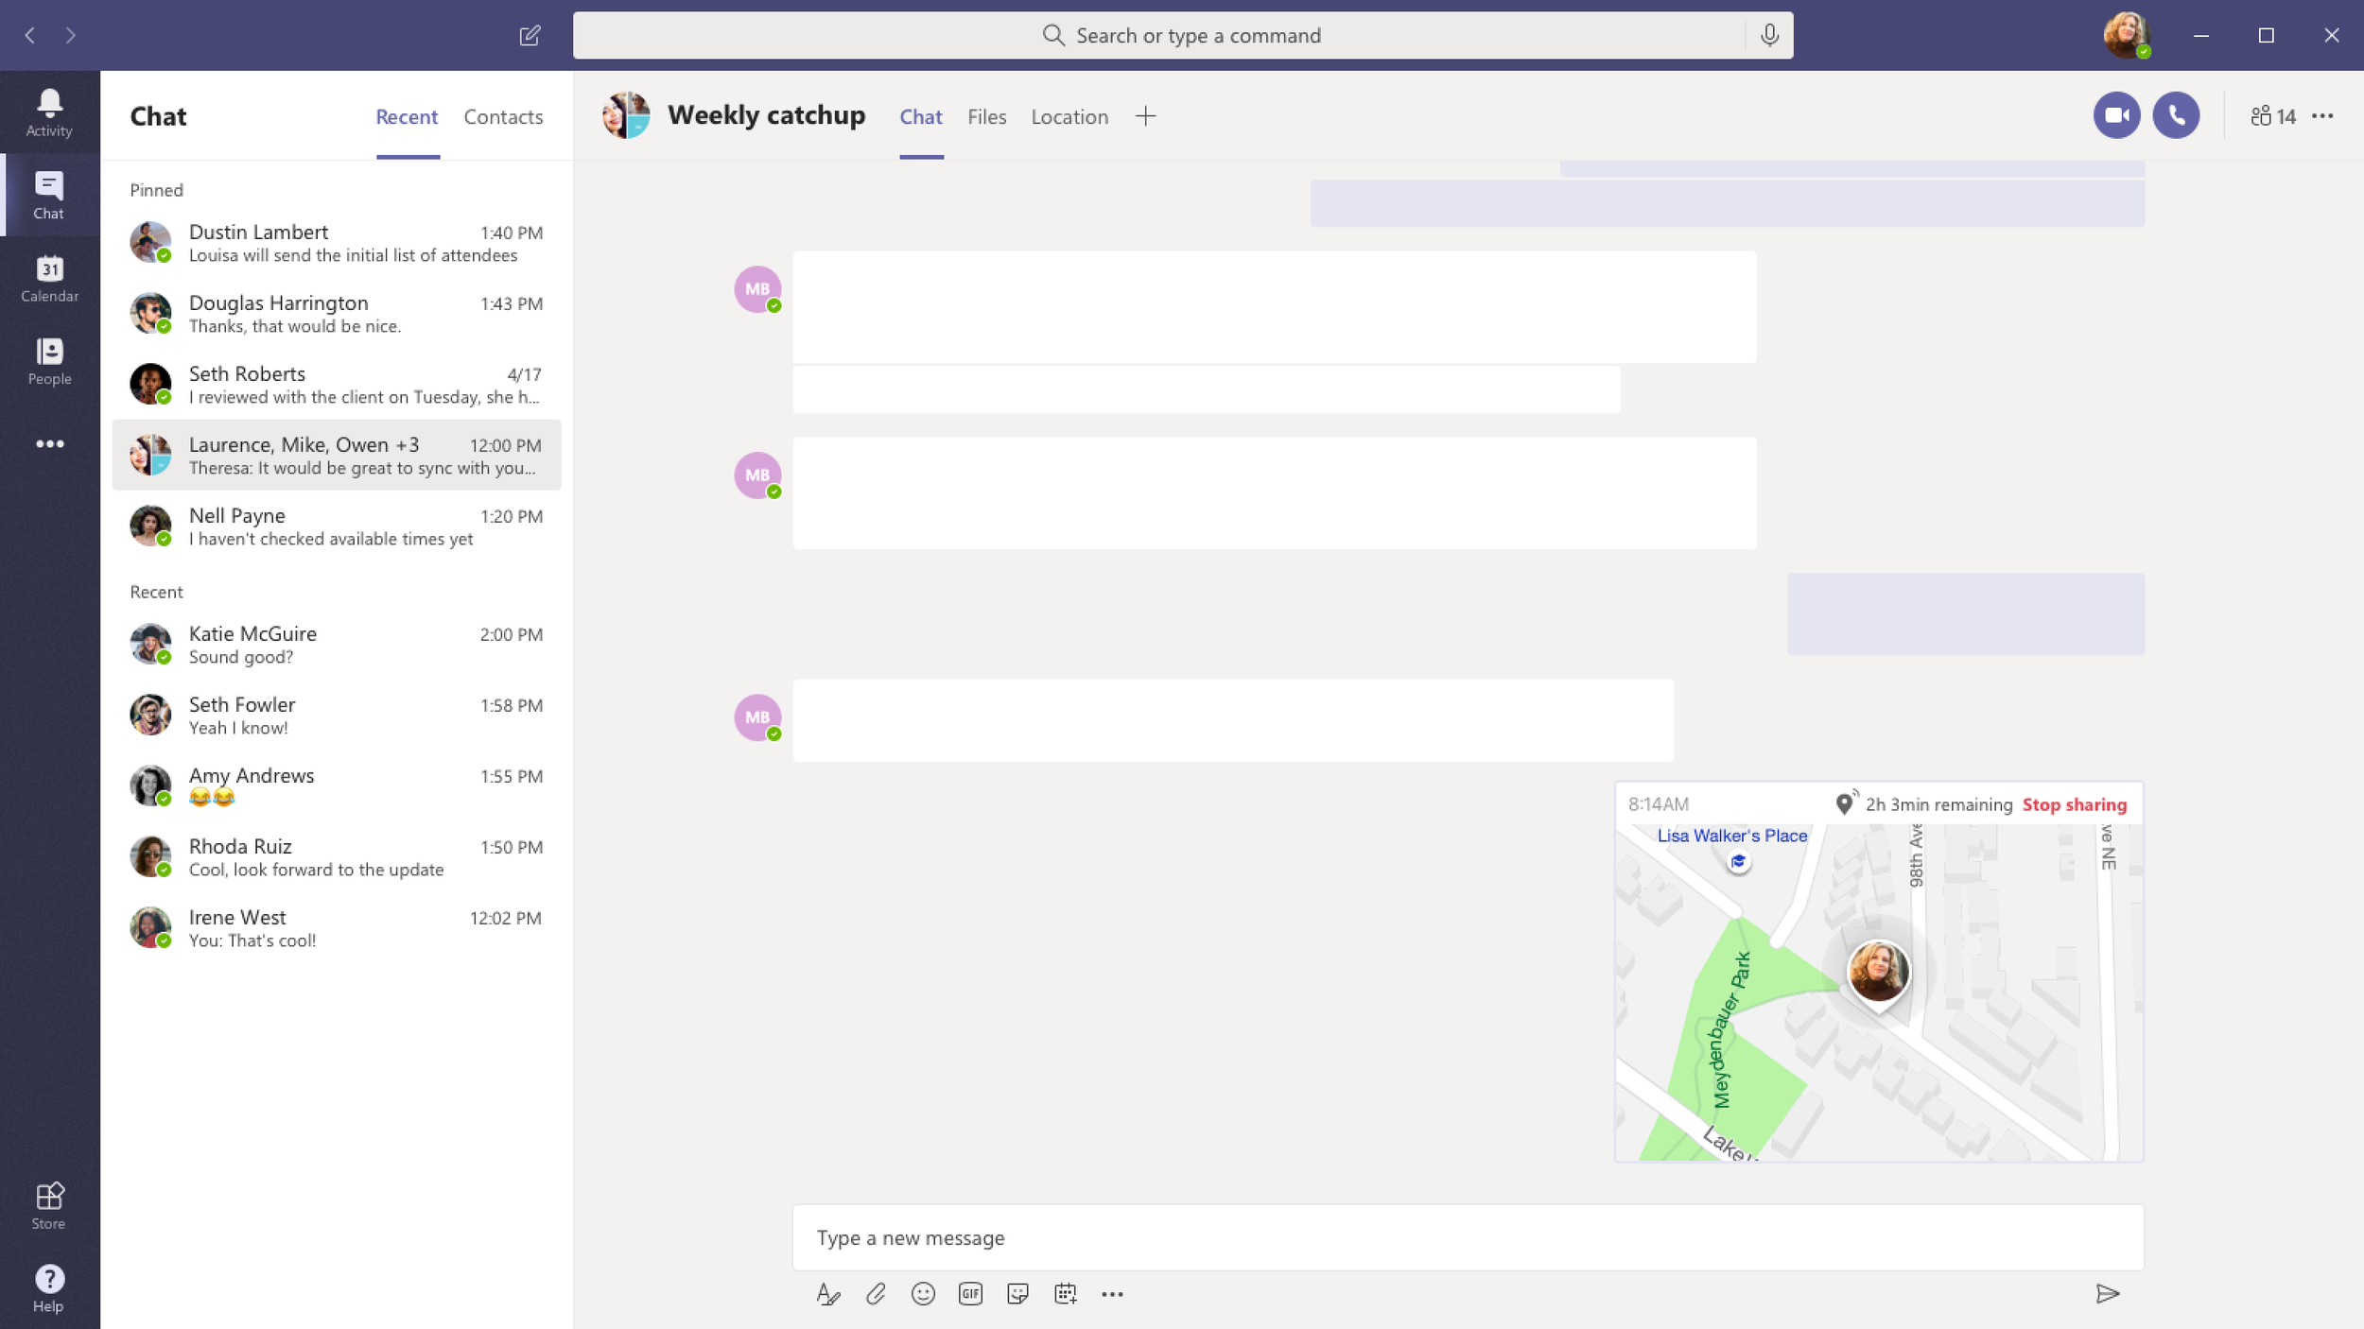Compose a new chat

[530, 35]
